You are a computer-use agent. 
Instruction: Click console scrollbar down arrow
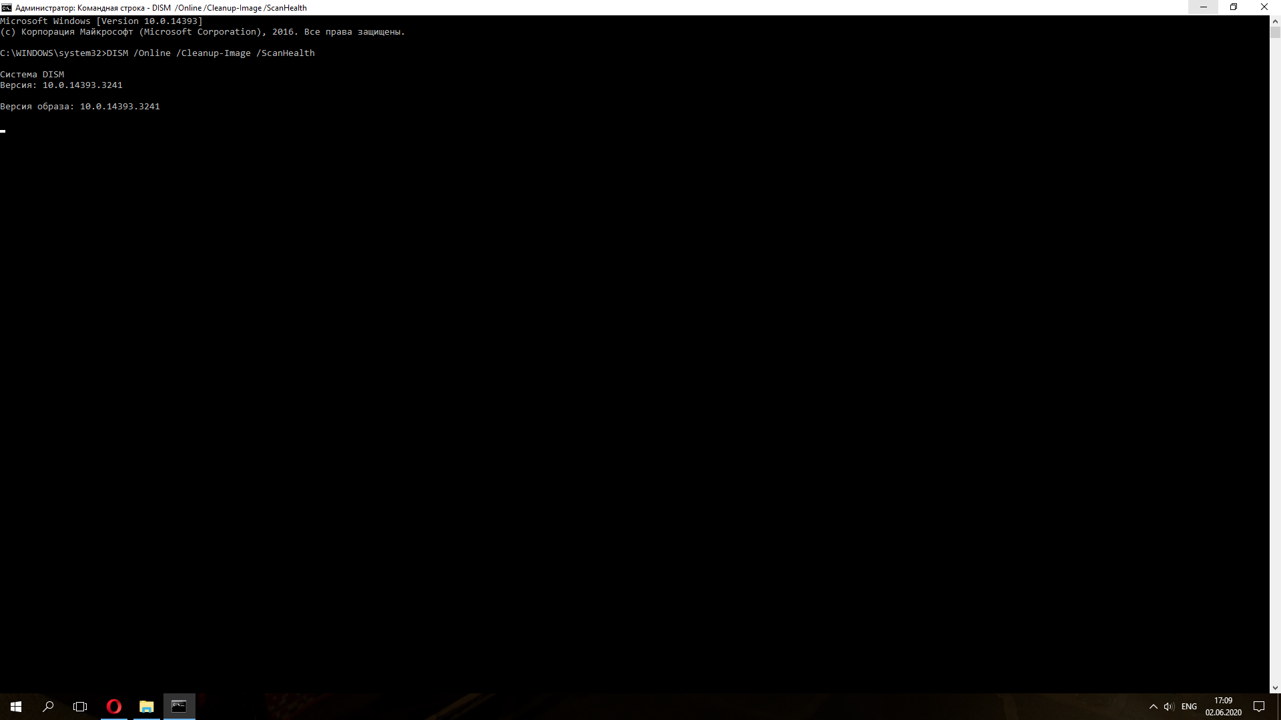1275,687
